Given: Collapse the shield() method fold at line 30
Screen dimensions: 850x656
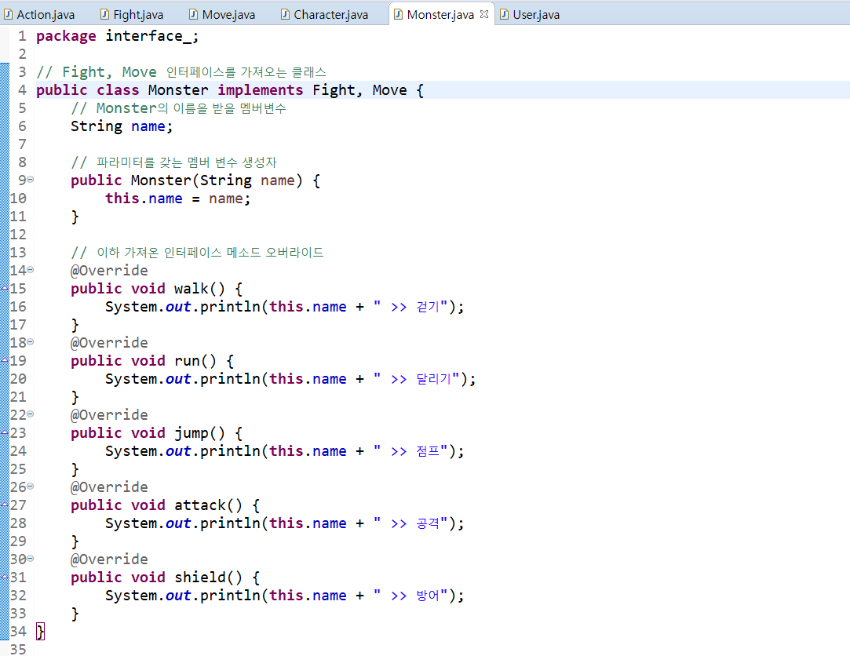Looking at the screenshot, I should click(x=31, y=559).
